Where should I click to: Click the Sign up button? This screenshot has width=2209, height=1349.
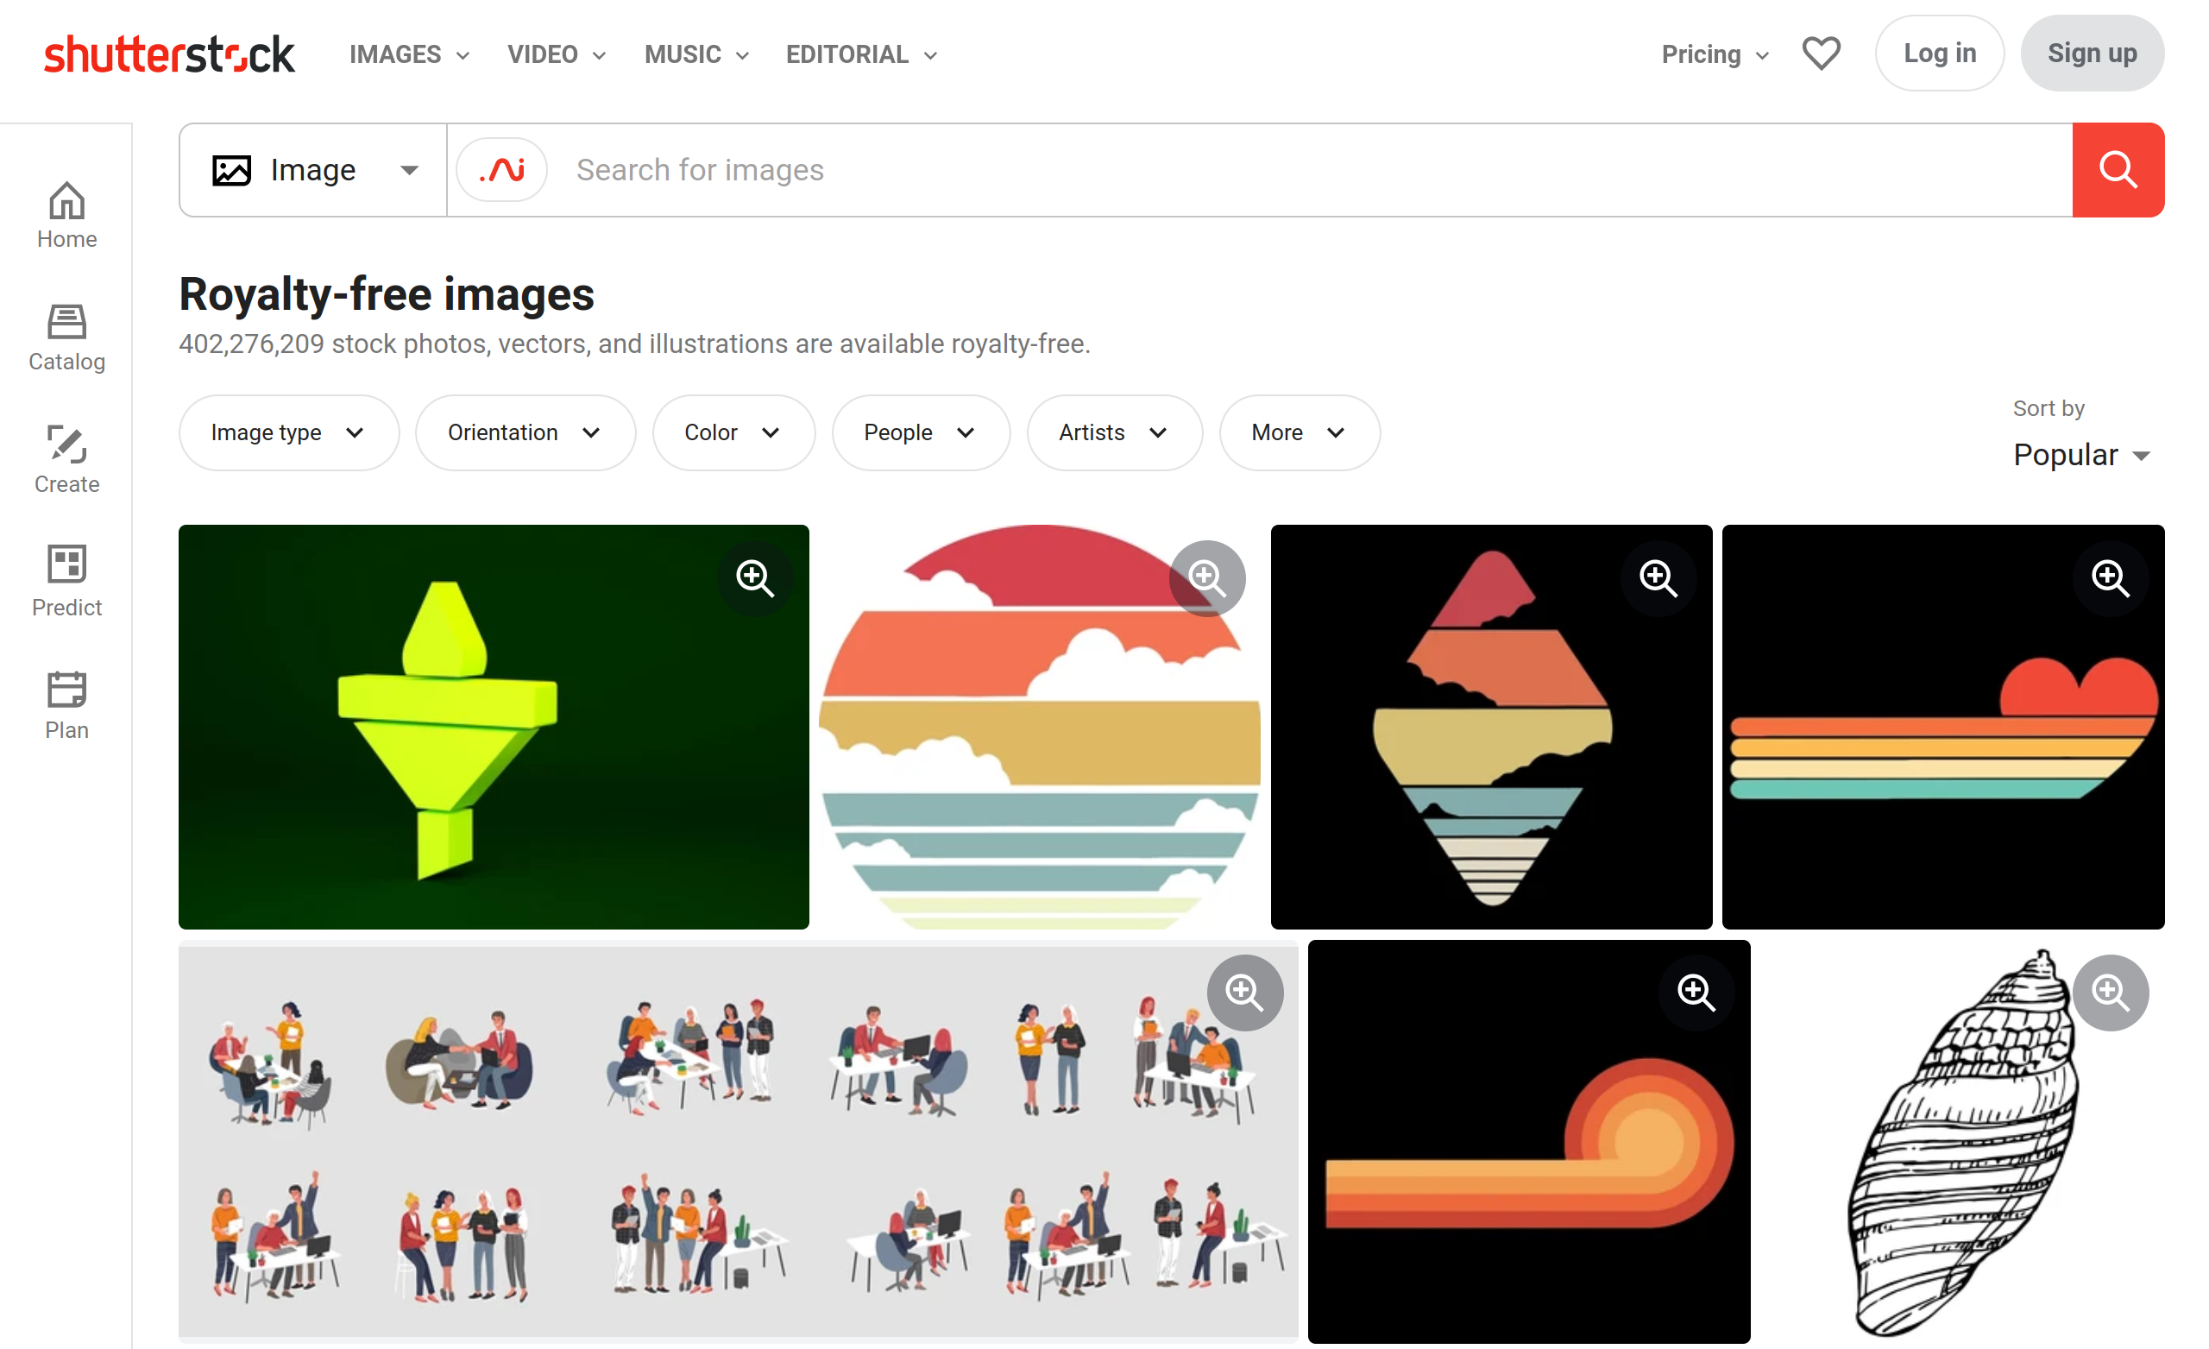tap(2093, 53)
